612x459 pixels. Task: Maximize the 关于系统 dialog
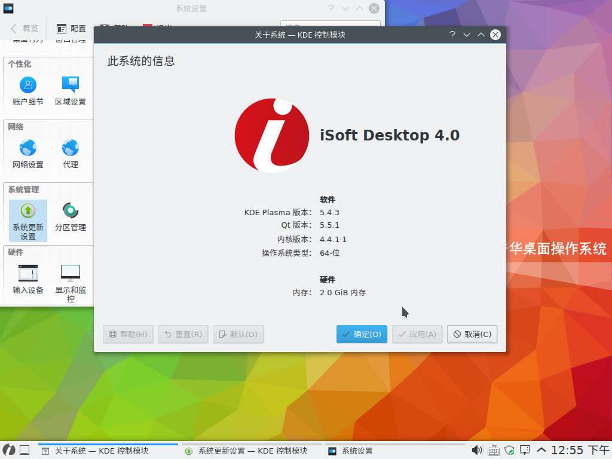click(x=481, y=35)
